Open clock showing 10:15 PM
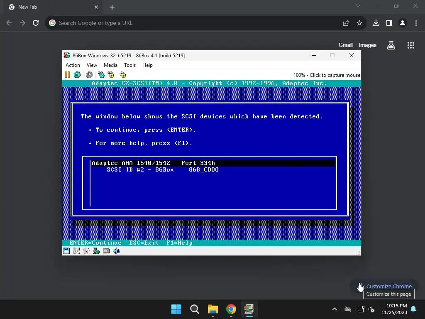This screenshot has width=425, height=319. [x=394, y=309]
